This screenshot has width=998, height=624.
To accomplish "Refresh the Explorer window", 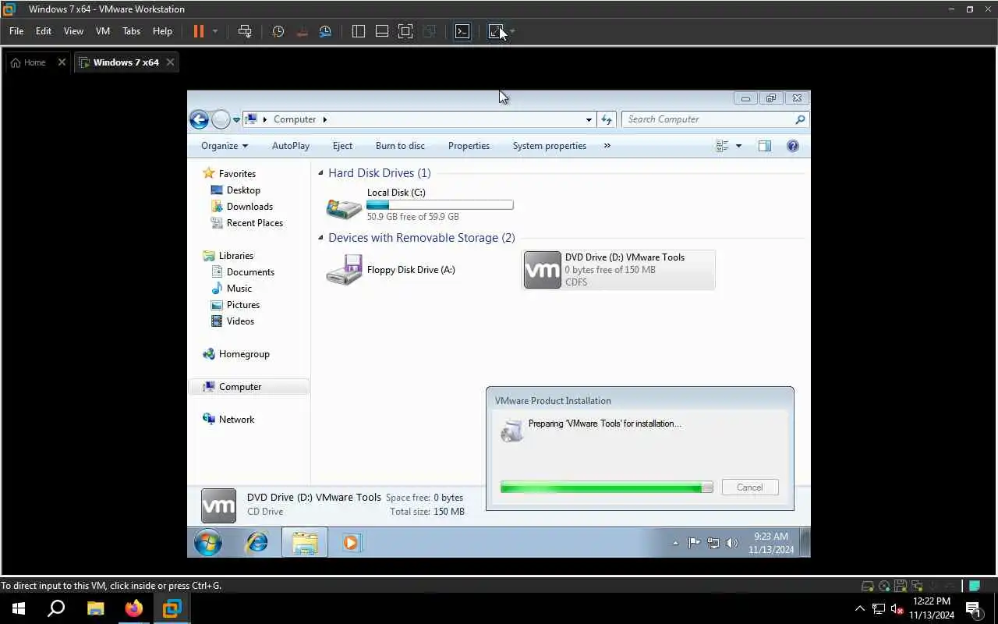I will pyautogui.click(x=607, y=119).
